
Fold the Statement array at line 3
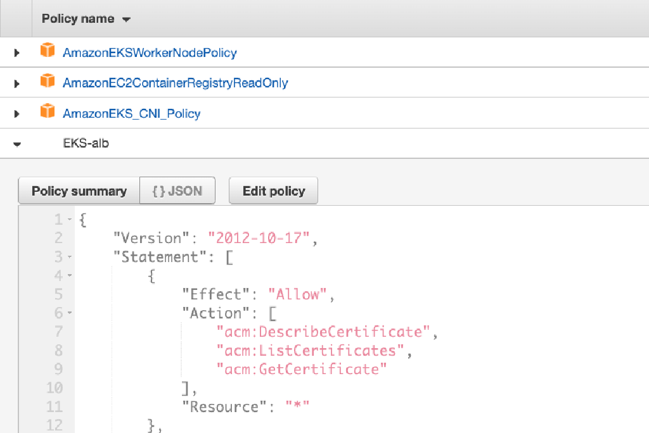point(69,258)
